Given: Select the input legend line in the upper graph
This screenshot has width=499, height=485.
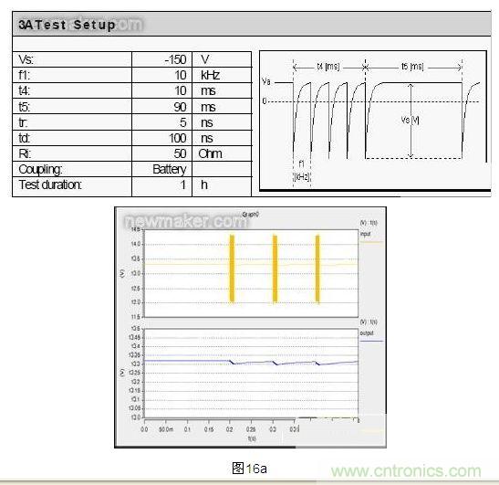Looking at the screenshot, I should click(371, 242).
